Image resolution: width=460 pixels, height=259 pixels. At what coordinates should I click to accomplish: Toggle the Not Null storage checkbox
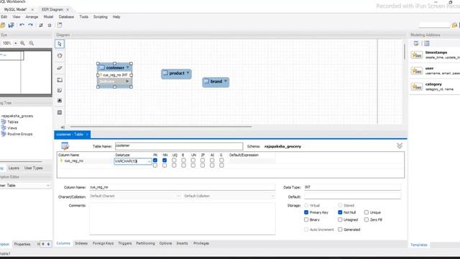[340, 212]
